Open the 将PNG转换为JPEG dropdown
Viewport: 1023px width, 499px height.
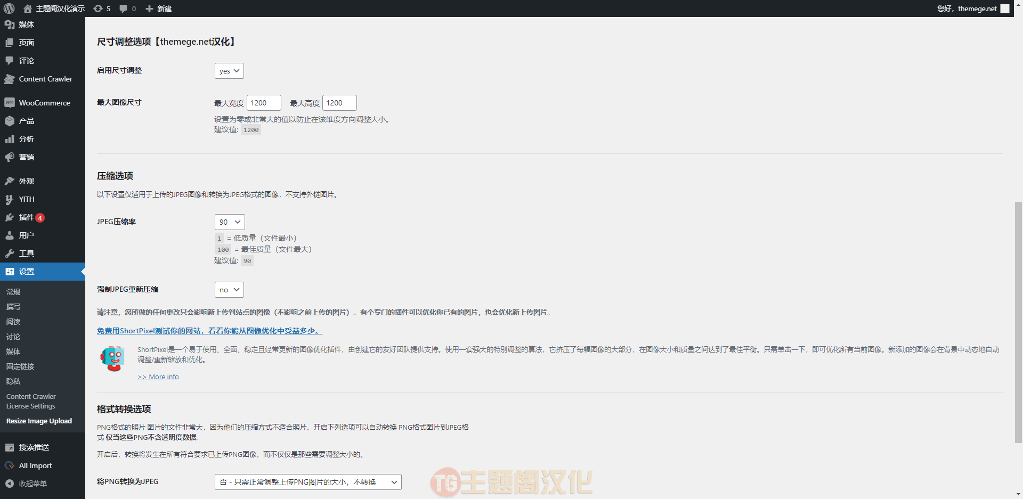pos(308,482)
